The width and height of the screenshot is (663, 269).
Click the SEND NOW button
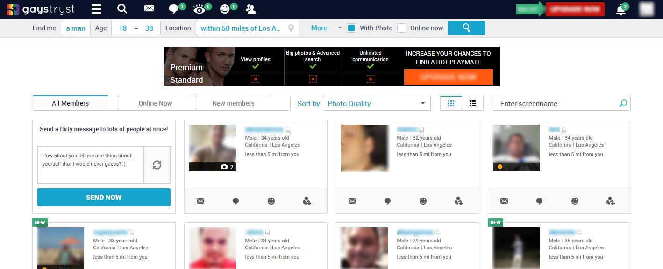(x=104, y=197)
